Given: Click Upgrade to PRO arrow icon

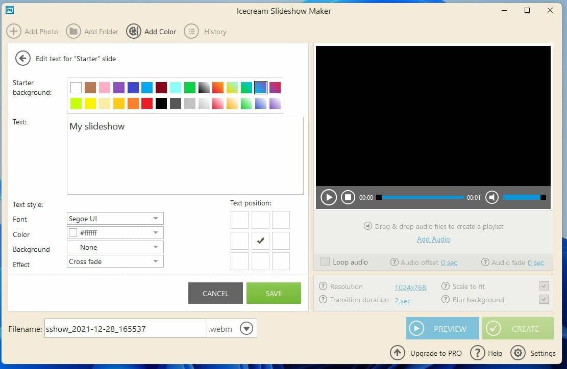Looking at the screenshot, I should [398, 353].
